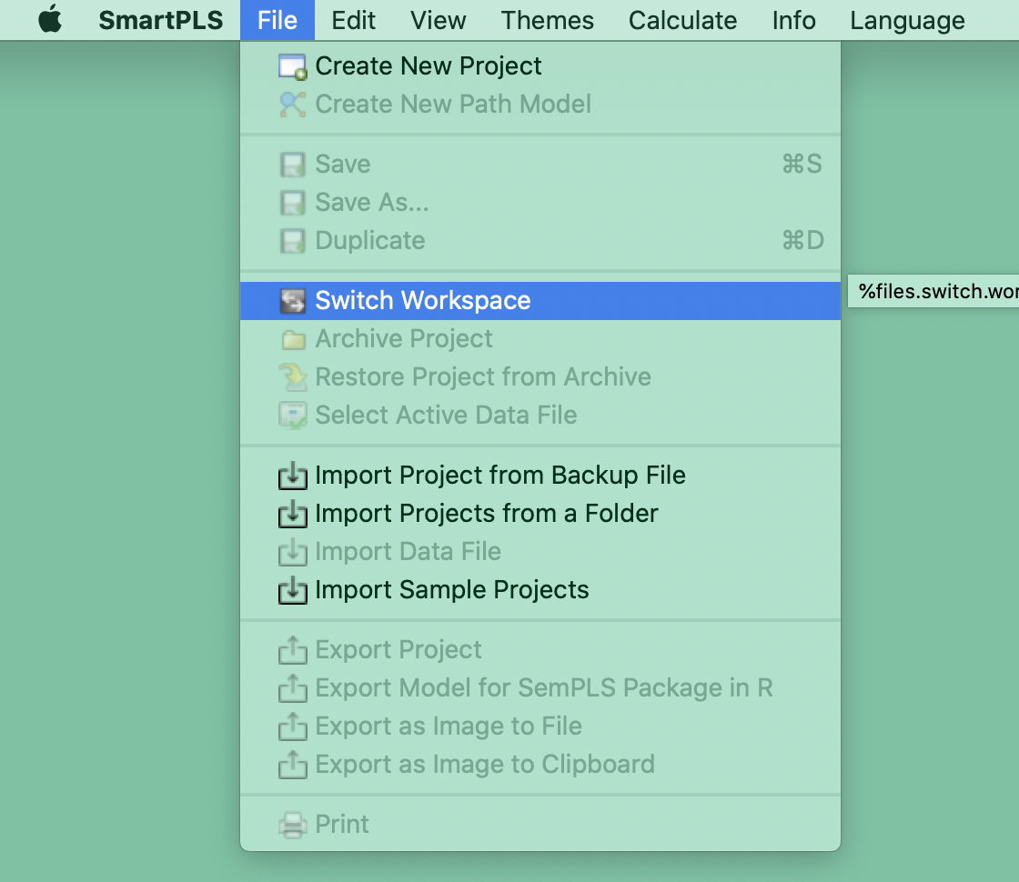Choose Export Model for SemPLS Package text

point(544,688)
